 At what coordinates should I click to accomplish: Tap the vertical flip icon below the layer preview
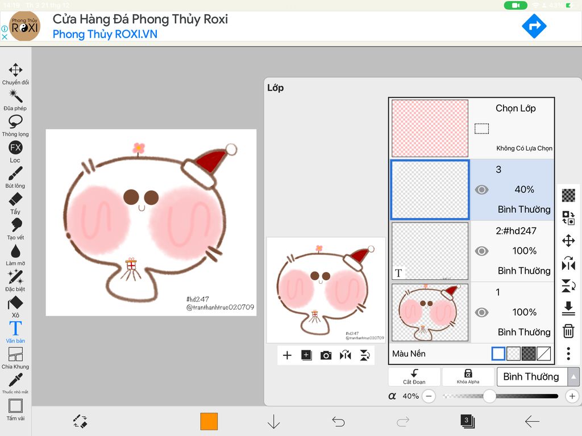point(365,355)
